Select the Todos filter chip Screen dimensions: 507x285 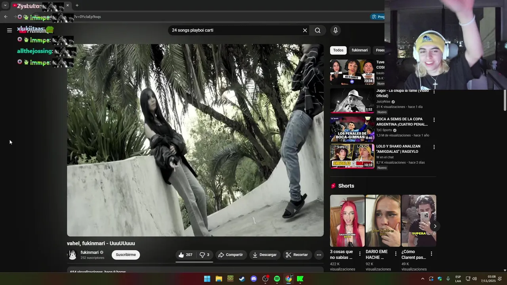point(338,50)
